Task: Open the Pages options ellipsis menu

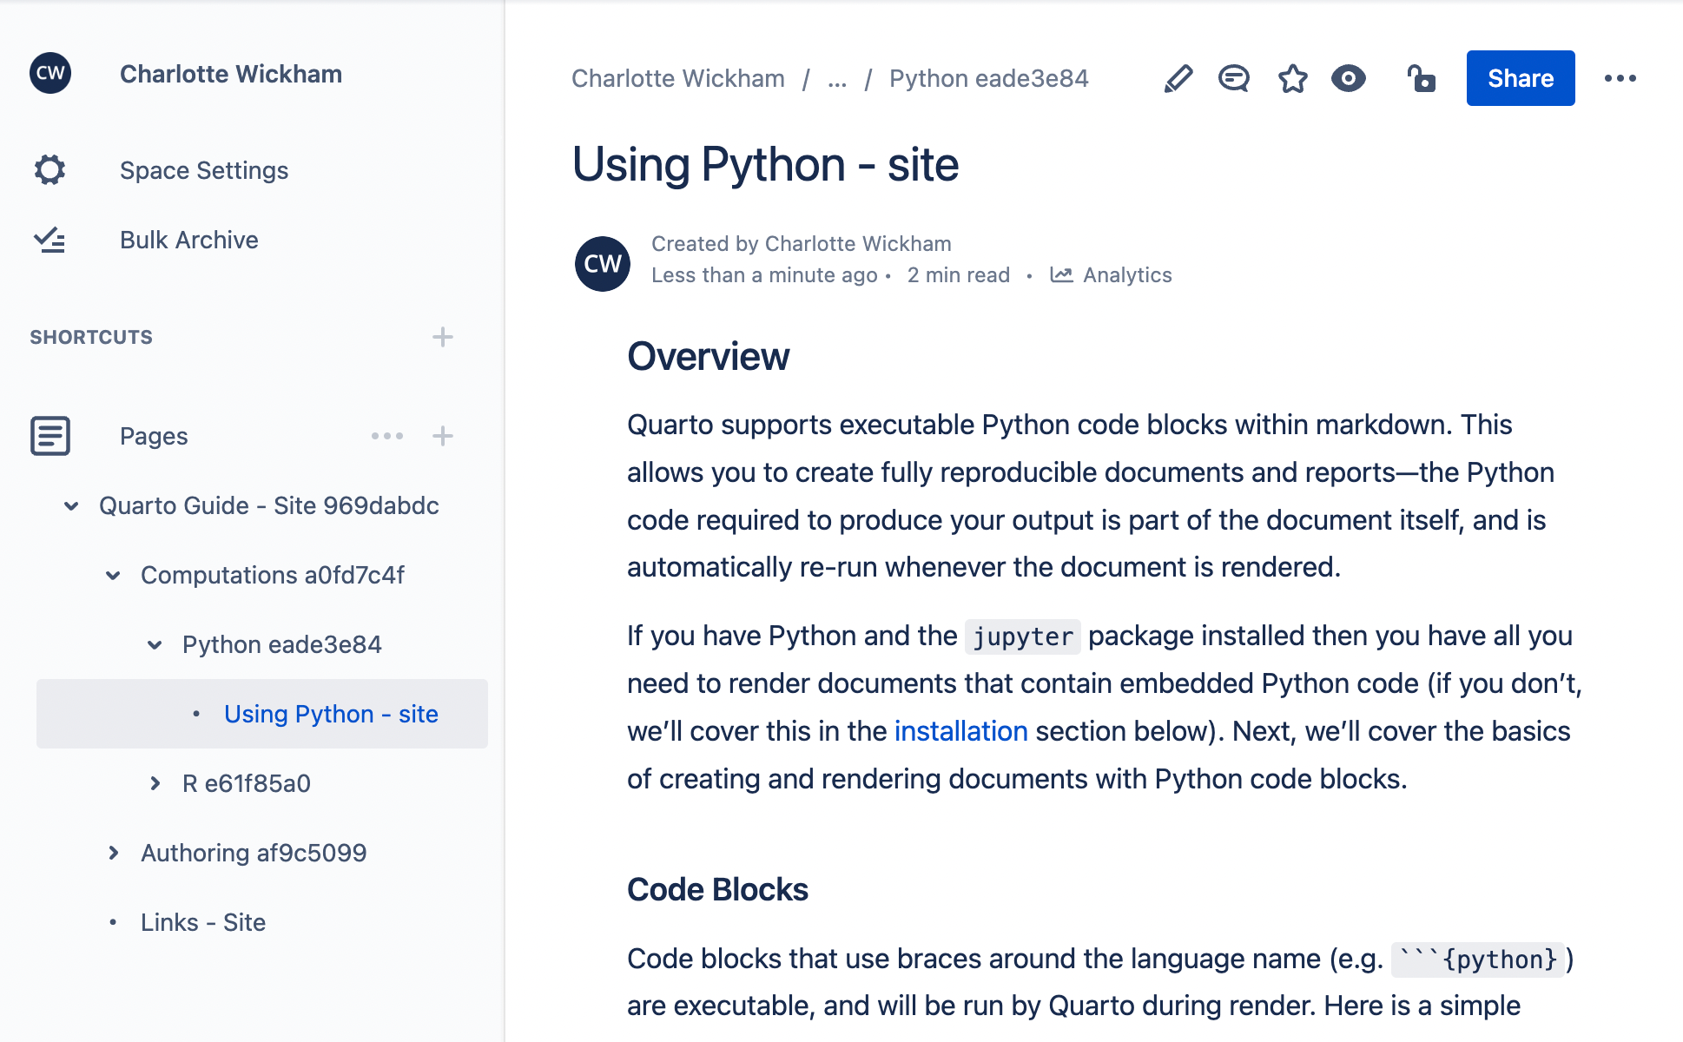Action: tap(387, 436)
